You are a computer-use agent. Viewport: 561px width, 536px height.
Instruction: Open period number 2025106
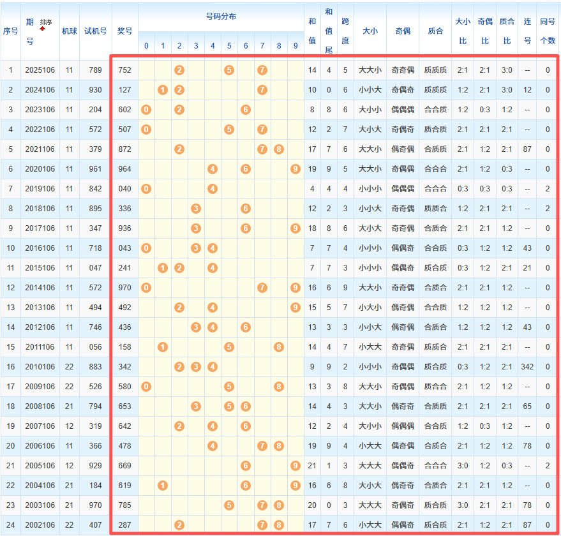coord(40,70)
